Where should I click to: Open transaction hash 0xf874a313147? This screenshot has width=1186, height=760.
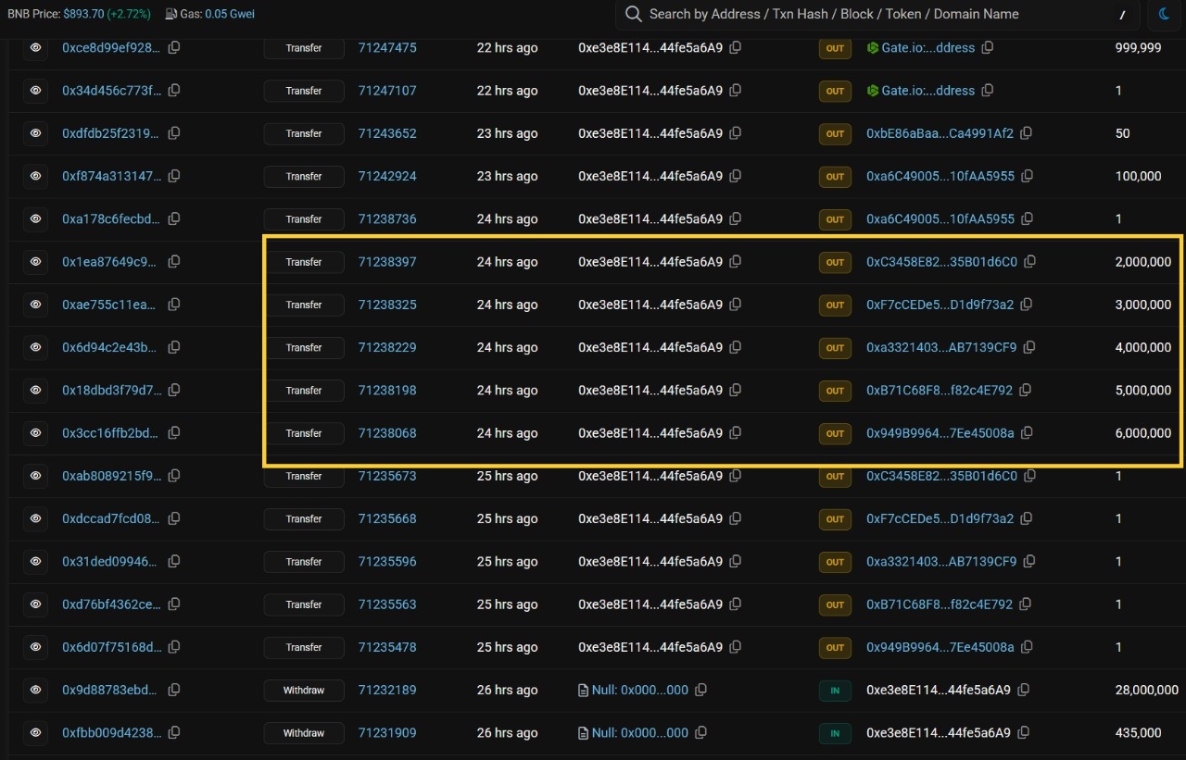pyautogui.click(x=111, y=176)
